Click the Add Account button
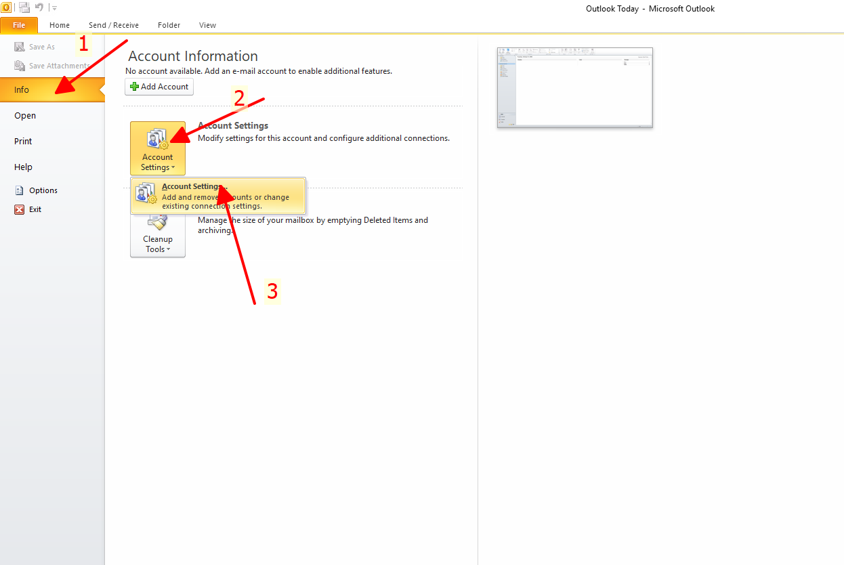Image resolution: width=844 pixels, height=565 pixels. 159,87
